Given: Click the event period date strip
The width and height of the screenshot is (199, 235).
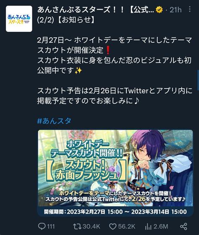Looking at the screenshot, I should coord(115,212).
